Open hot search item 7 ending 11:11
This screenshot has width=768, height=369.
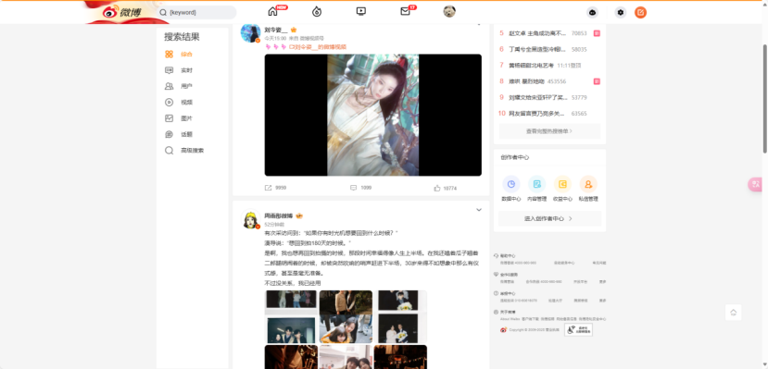click(531, 65)
